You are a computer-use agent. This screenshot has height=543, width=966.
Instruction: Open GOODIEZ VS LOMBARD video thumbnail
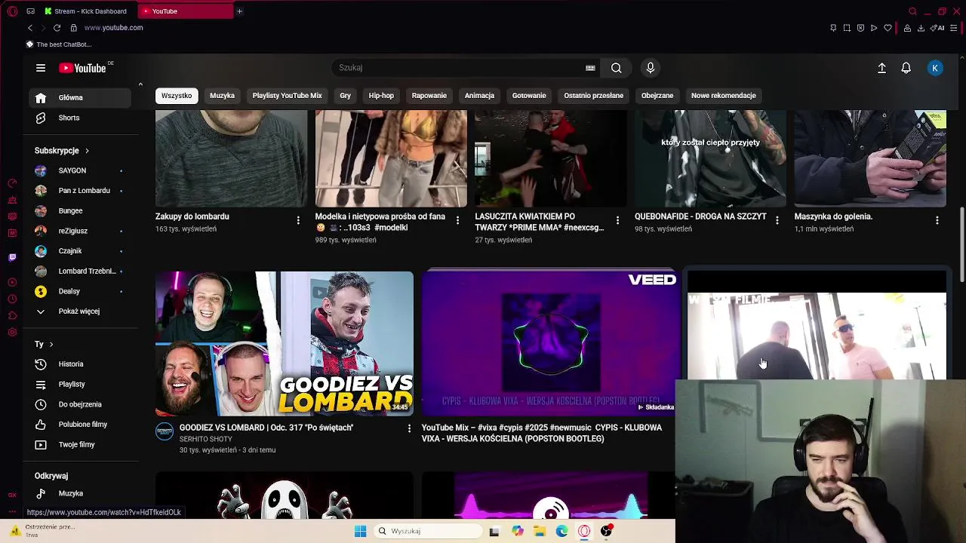coord(285,344)
